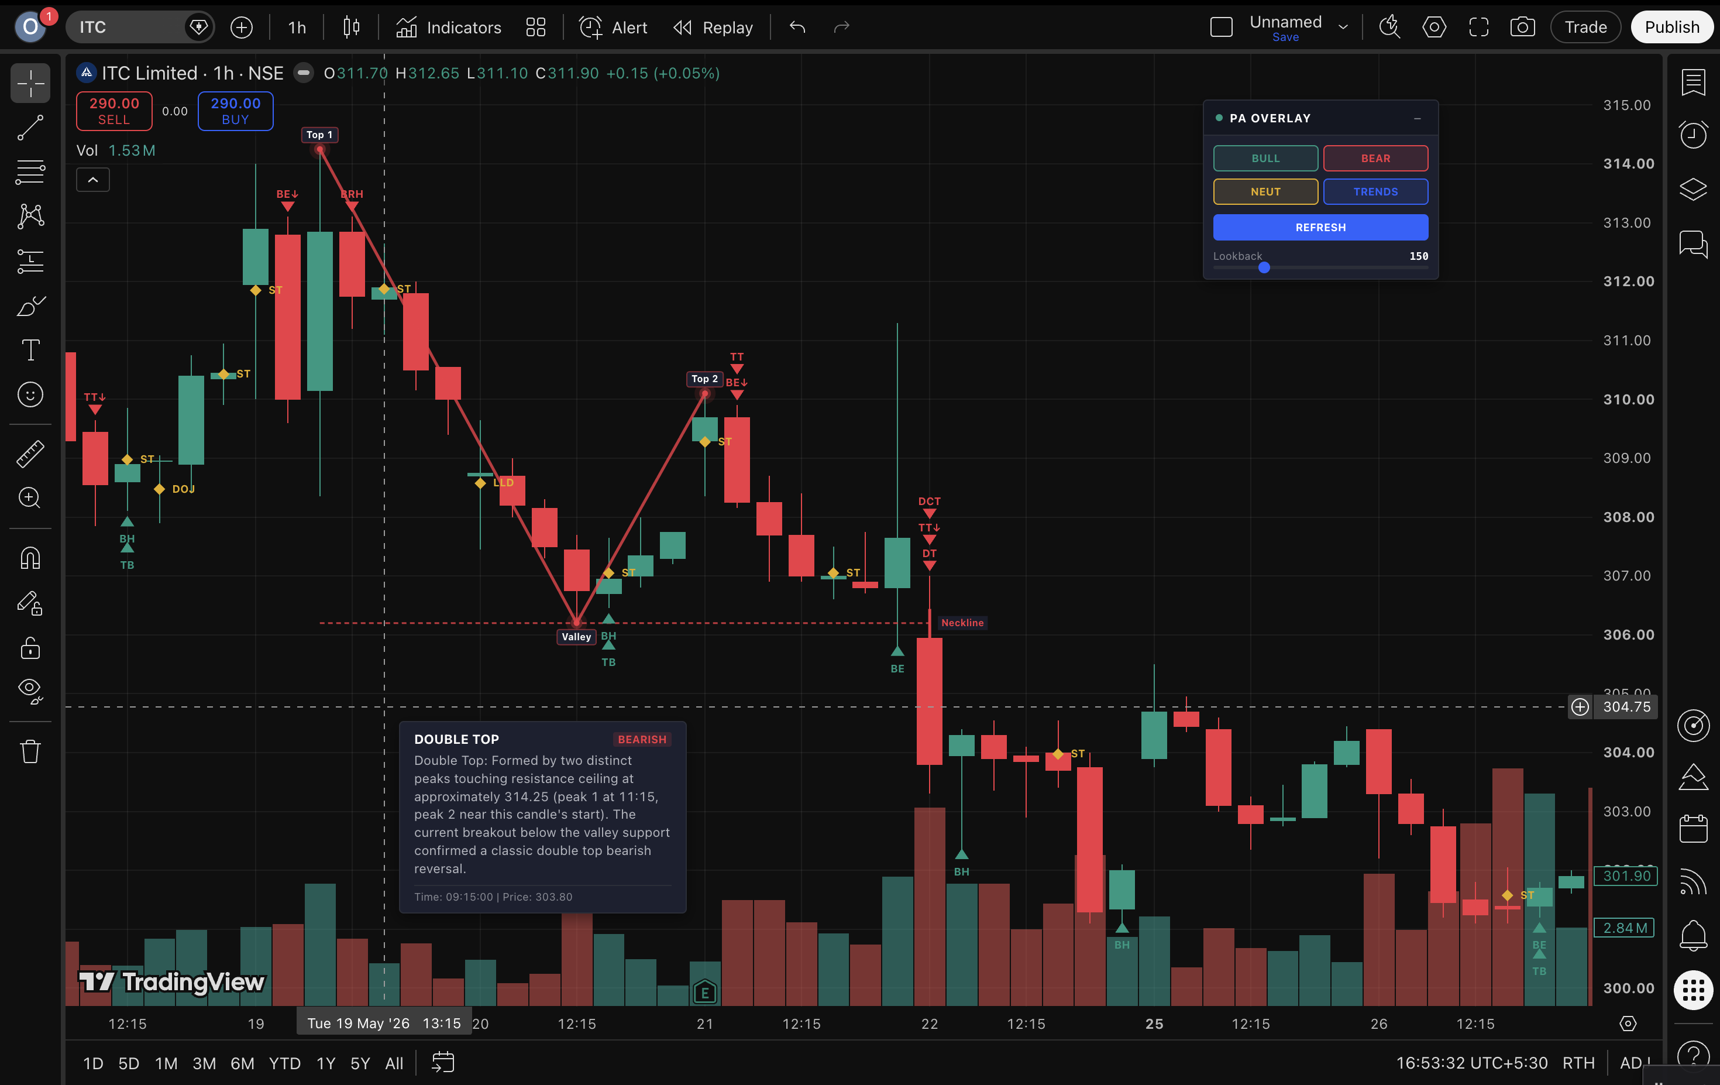Open the Unnamed layout dropdown arrow
The image size is (1720, 1085).
coord(1343,27)
